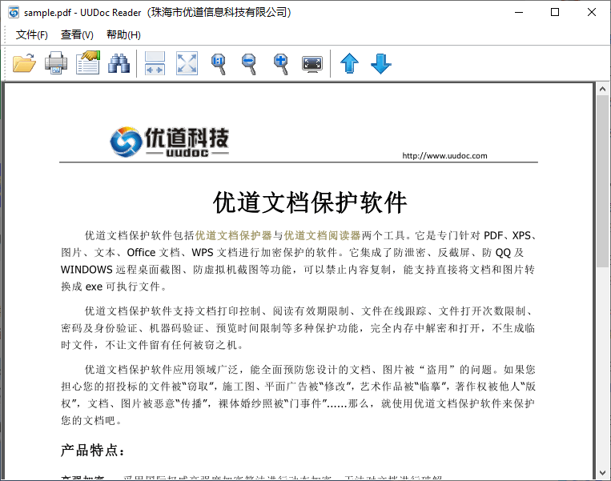This screenshot has width=611, height=481.
Task: Click the http://www.uudoc.com link in the header
Action: tap(444, 156)
